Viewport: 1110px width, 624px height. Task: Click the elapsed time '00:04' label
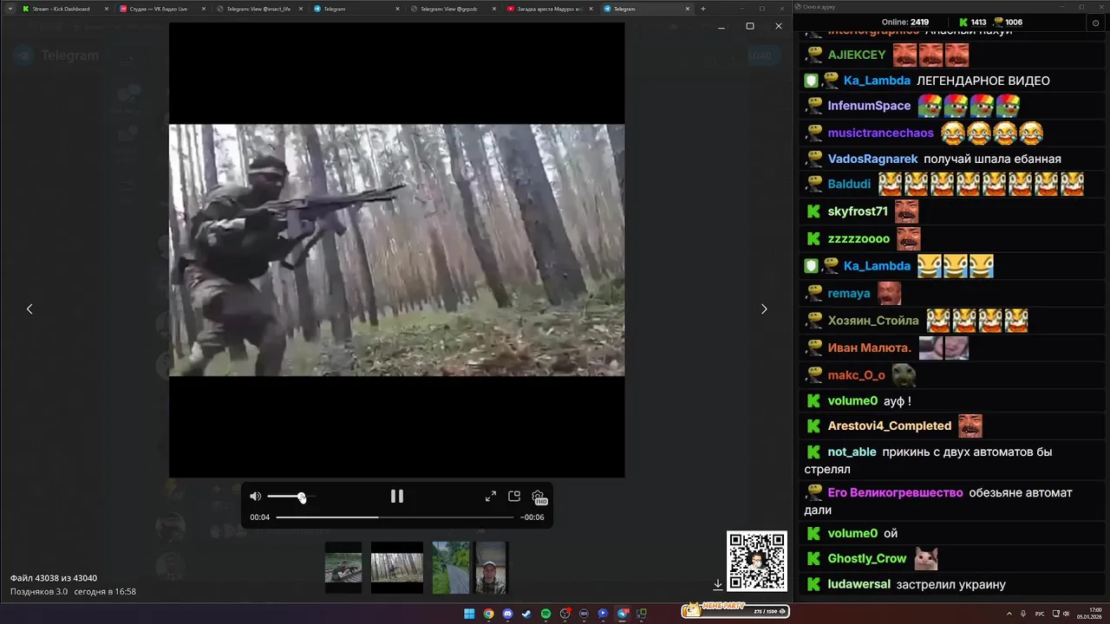point(260,517)
